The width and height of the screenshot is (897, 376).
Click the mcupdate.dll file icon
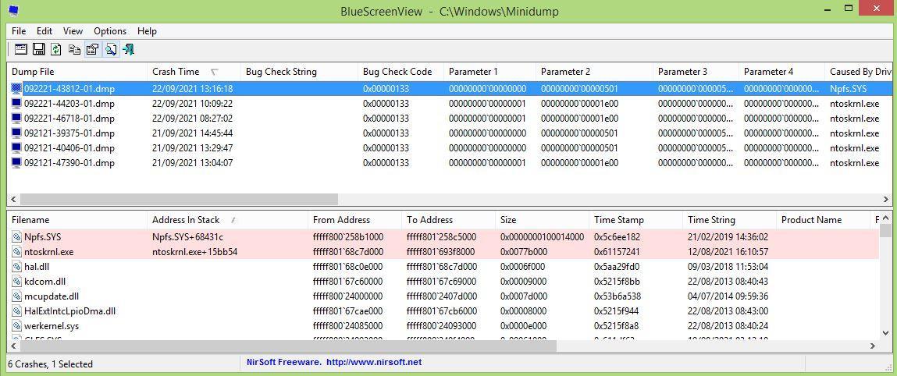(x=16, y=296)
